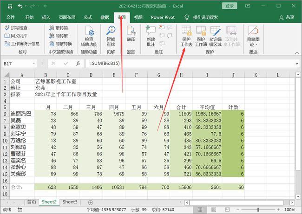Open 智能查找 smart lookup
Image resolution: width=302 pixels, height=214 pixels.
(x=111, y=36)
